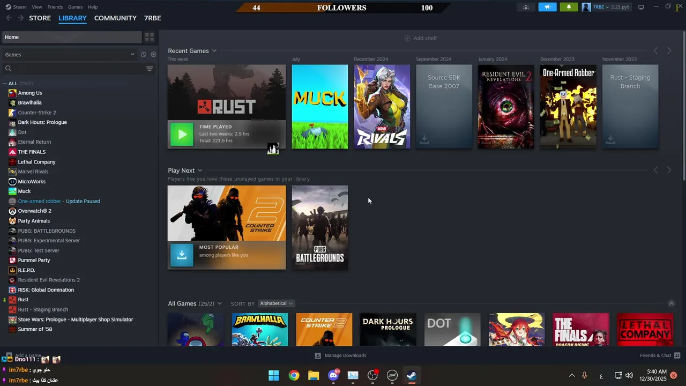
Task: Open the Help menu
Action: [93, 7]
